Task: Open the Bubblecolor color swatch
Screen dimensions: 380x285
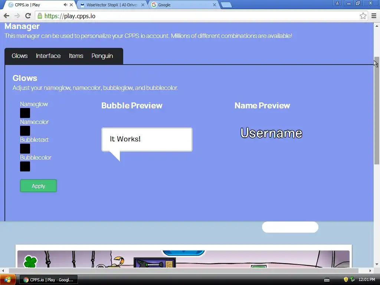Action: (x=25, y=167)
